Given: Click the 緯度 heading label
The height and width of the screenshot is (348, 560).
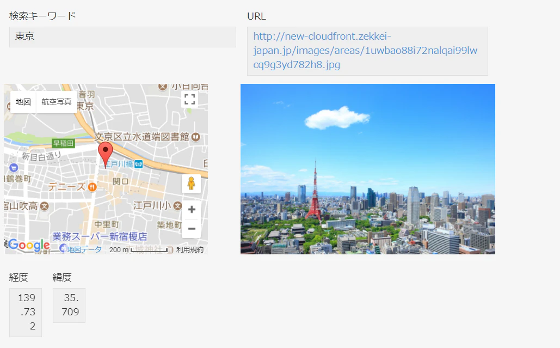Looking at the screenshot, I should pyautogui.click(x=62, y=277).
